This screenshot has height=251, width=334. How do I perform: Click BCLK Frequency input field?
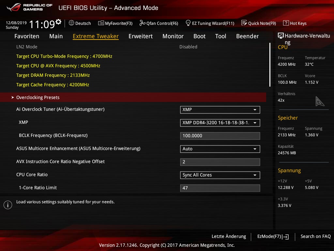pyautogui.click(x=220, y=136)
